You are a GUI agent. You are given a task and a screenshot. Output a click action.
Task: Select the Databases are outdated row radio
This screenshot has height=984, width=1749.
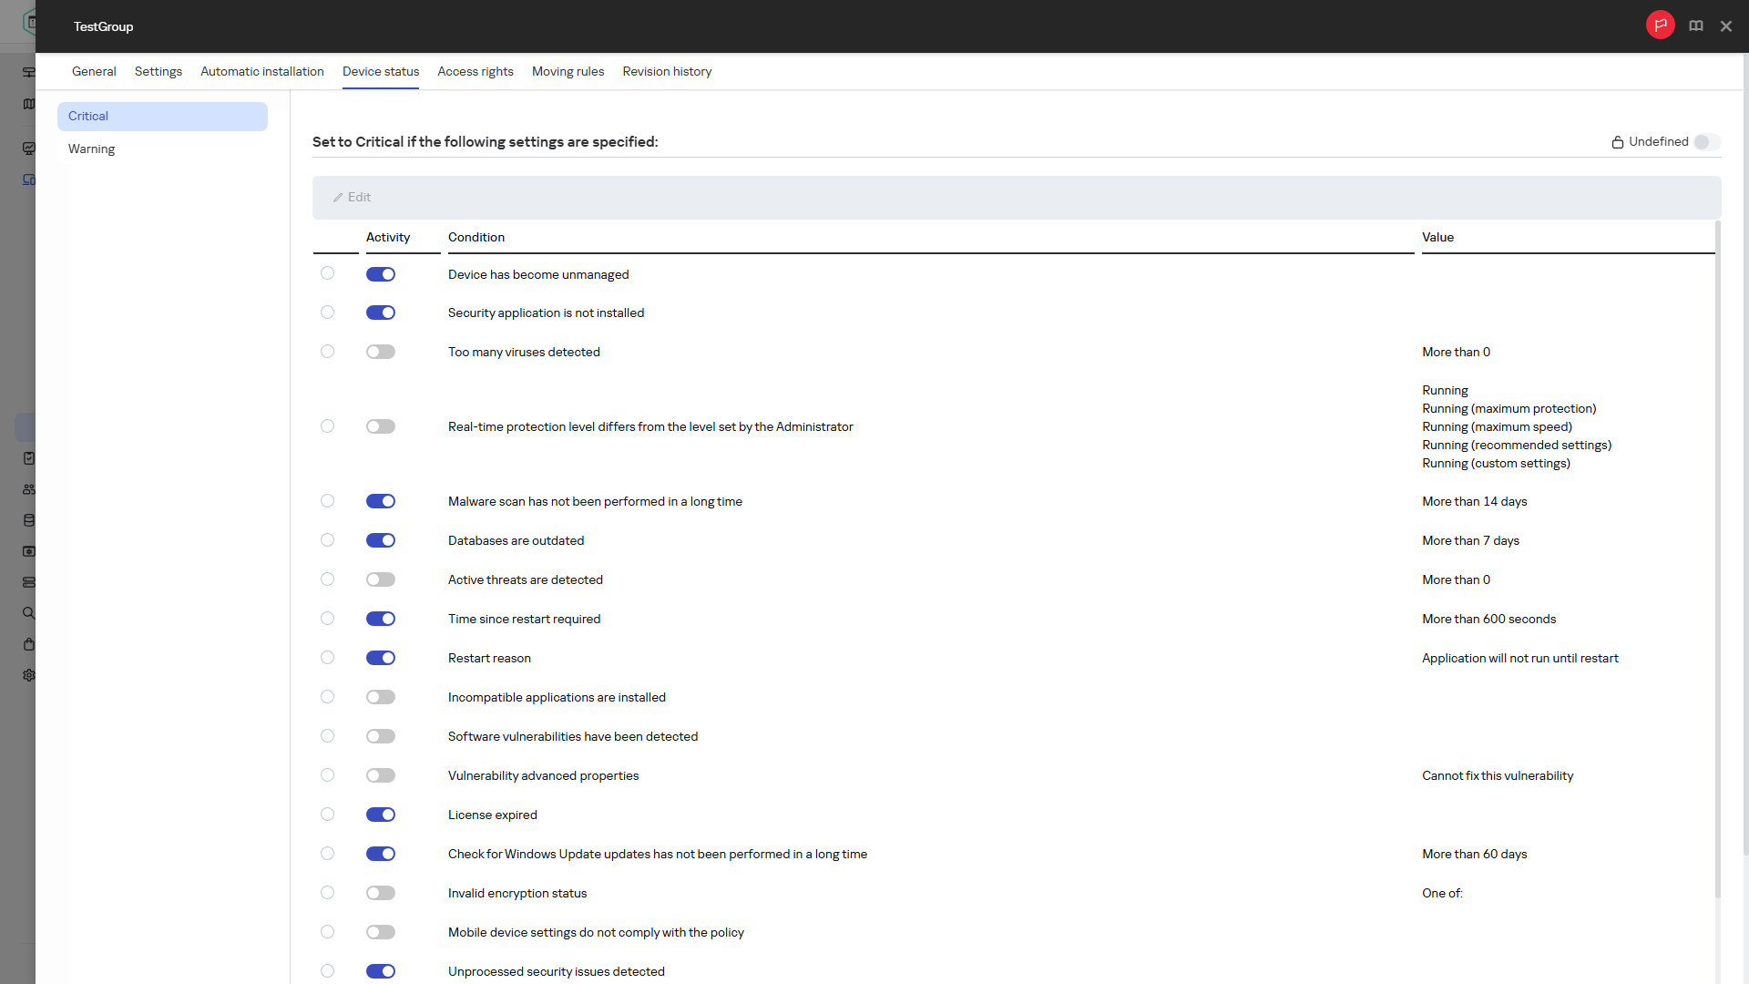327,540
